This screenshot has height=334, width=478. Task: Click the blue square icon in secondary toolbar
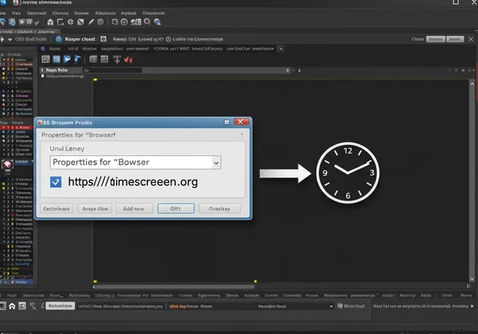click(x=57, y=60)
